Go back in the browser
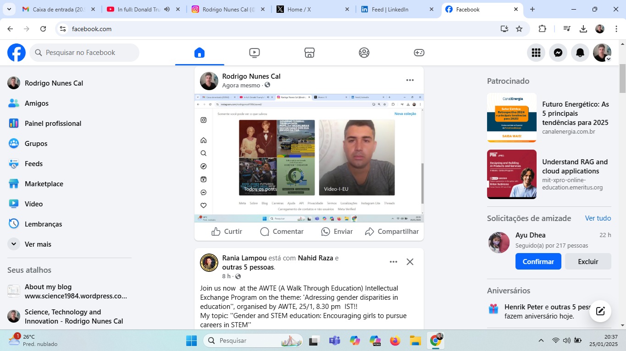The image size is (626, 351). point(10,29)
